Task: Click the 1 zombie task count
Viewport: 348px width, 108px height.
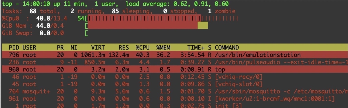Action: click(210, 12)
